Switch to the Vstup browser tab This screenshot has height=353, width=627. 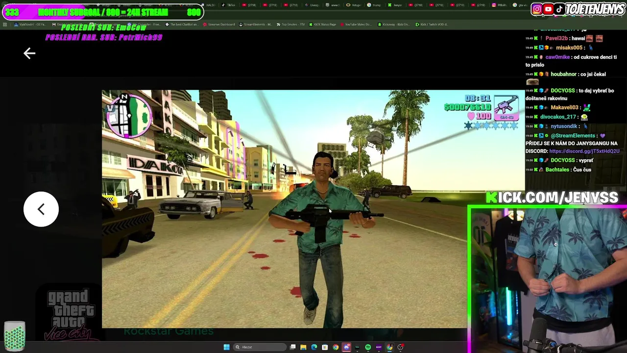coord(354,5)
